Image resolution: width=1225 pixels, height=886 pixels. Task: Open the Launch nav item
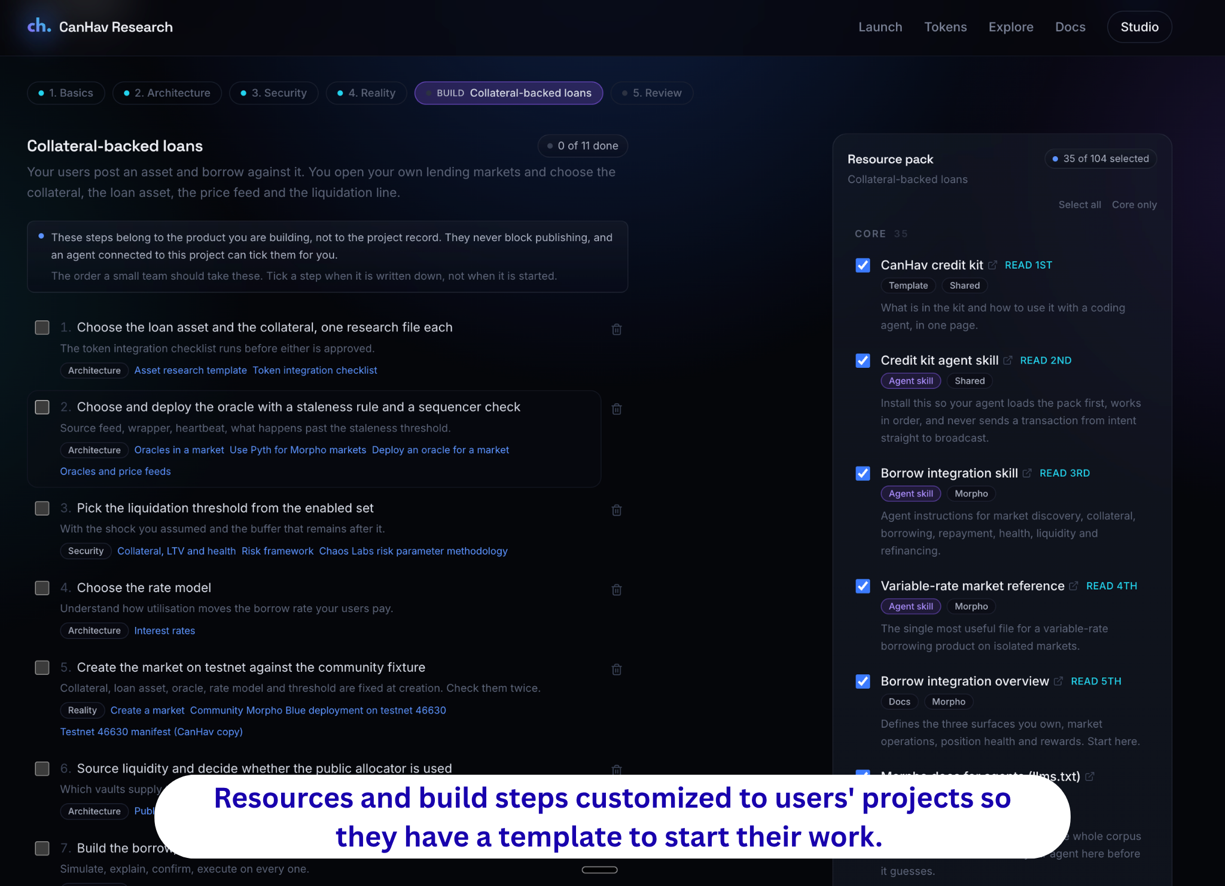880,27
